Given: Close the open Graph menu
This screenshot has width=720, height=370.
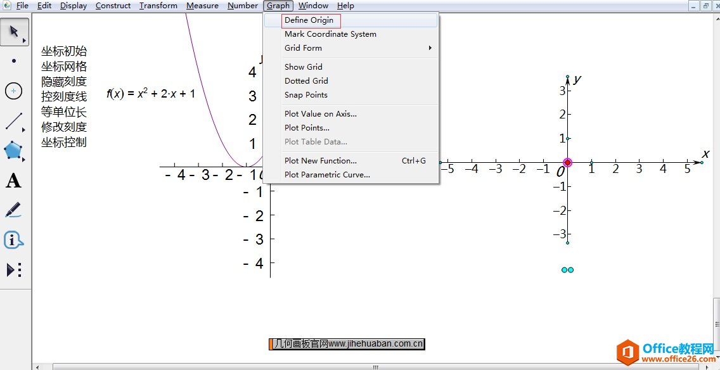Looking at the screenshot, I should 278,6.
